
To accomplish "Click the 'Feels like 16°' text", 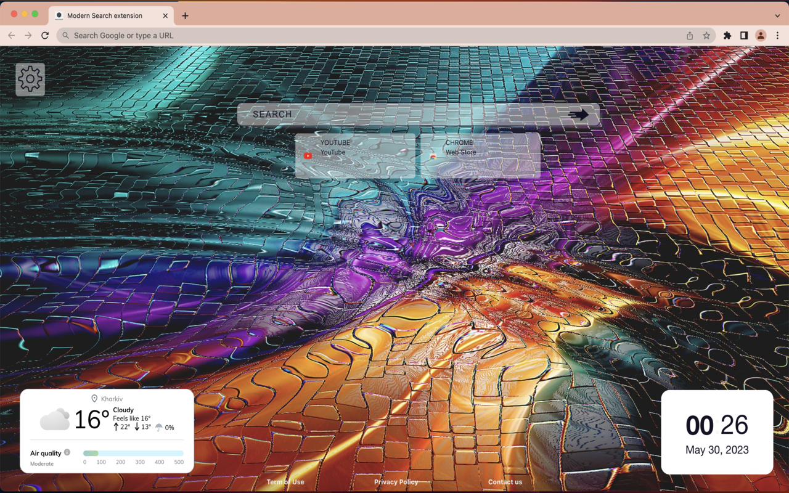I will [x=131, y=418].
